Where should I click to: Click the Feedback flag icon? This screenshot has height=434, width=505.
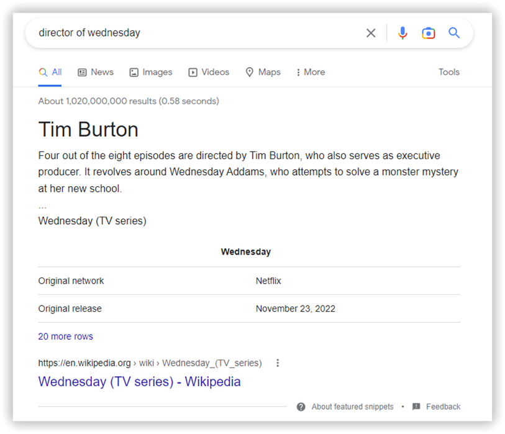(x=416, y=406)
